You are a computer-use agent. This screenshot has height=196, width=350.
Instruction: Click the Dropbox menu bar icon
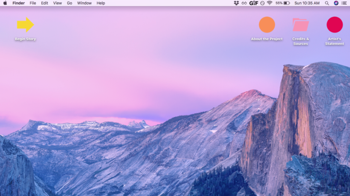(236, 3)
